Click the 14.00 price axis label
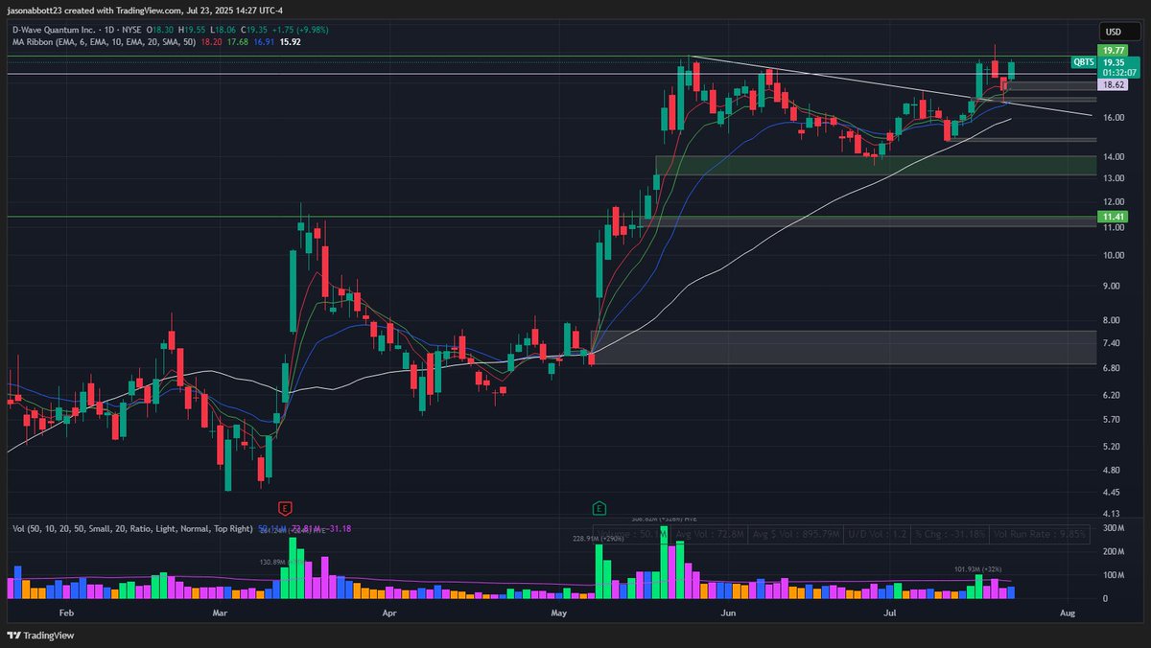 (1114, 156)
